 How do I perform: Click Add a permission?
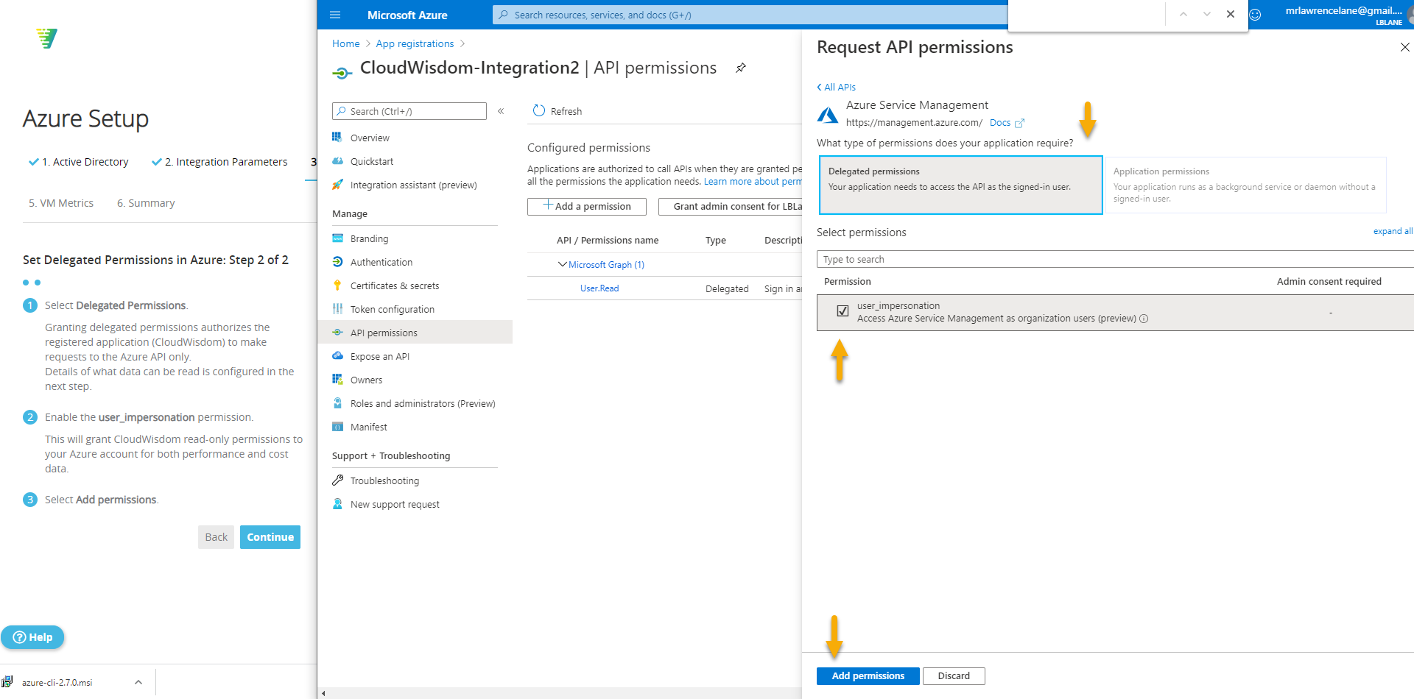click(x=587, y=207)
